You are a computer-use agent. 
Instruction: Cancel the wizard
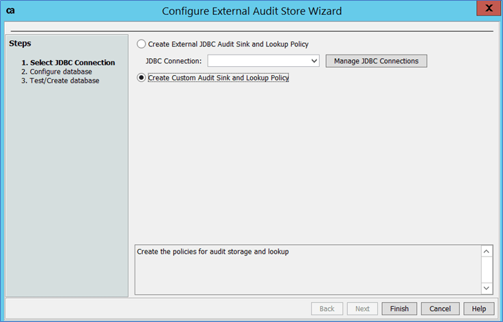pyautogui.click(x=440, y=309)
